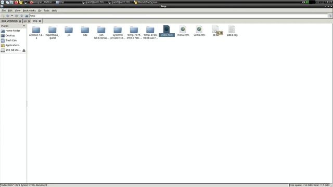The width and height of the screenshot is (333, 187).
Task: Click the /tmp path entry field
Action: pos(178,16)
